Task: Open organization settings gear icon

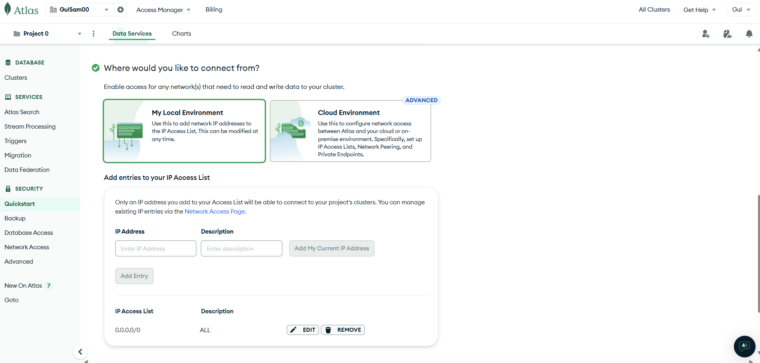Action: tap(121, 10)
